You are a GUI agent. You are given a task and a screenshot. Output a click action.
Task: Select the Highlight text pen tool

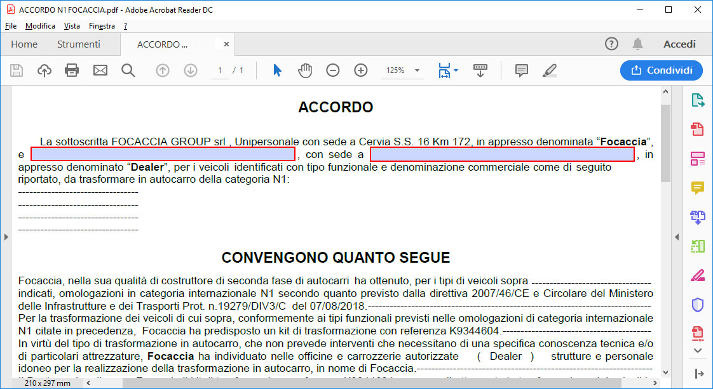(550, 70)
